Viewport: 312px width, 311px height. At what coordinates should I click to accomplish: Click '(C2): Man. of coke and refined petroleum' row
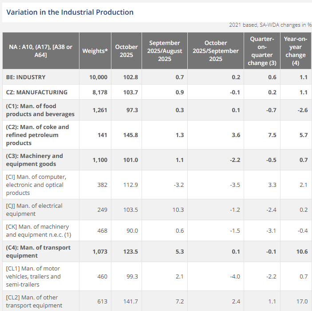click(x=37, y=135)
